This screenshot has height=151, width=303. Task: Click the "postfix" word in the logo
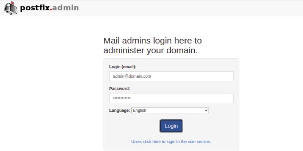click(x=35, y=8)
